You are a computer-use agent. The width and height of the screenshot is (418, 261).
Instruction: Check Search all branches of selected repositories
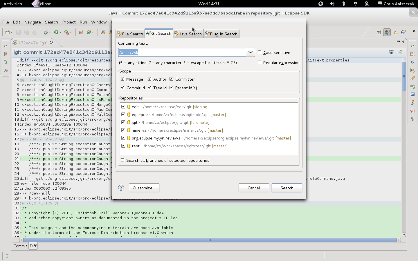(x=122, y=160)
